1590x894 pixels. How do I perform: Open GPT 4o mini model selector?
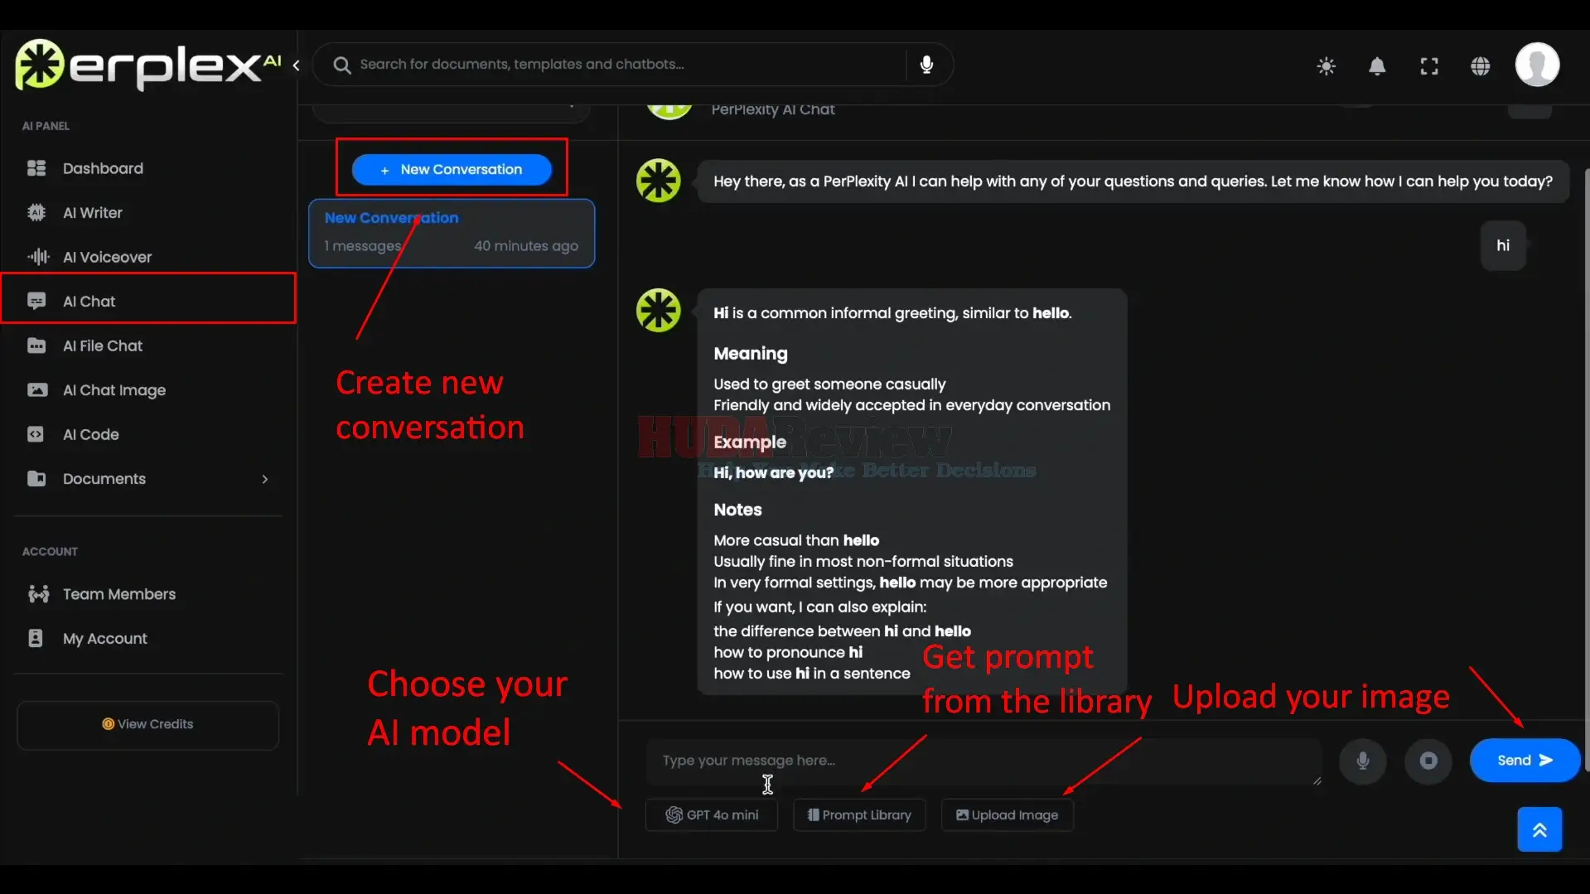[x=712, y=815]
